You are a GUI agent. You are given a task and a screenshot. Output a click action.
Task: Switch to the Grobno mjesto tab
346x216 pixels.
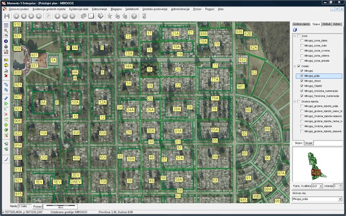pos(302,24)
